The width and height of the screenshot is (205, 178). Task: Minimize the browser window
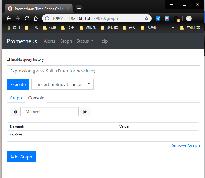(x=171, y=4)
